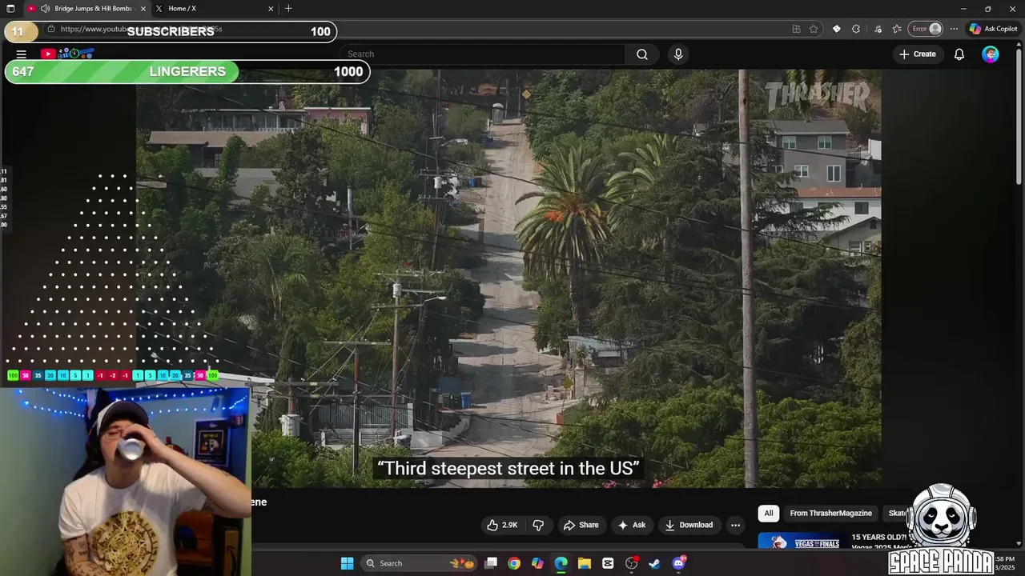Click the Share button
Image resolution: width=1025 pixels, height=576 pixels.
click(x=581, y=525)
